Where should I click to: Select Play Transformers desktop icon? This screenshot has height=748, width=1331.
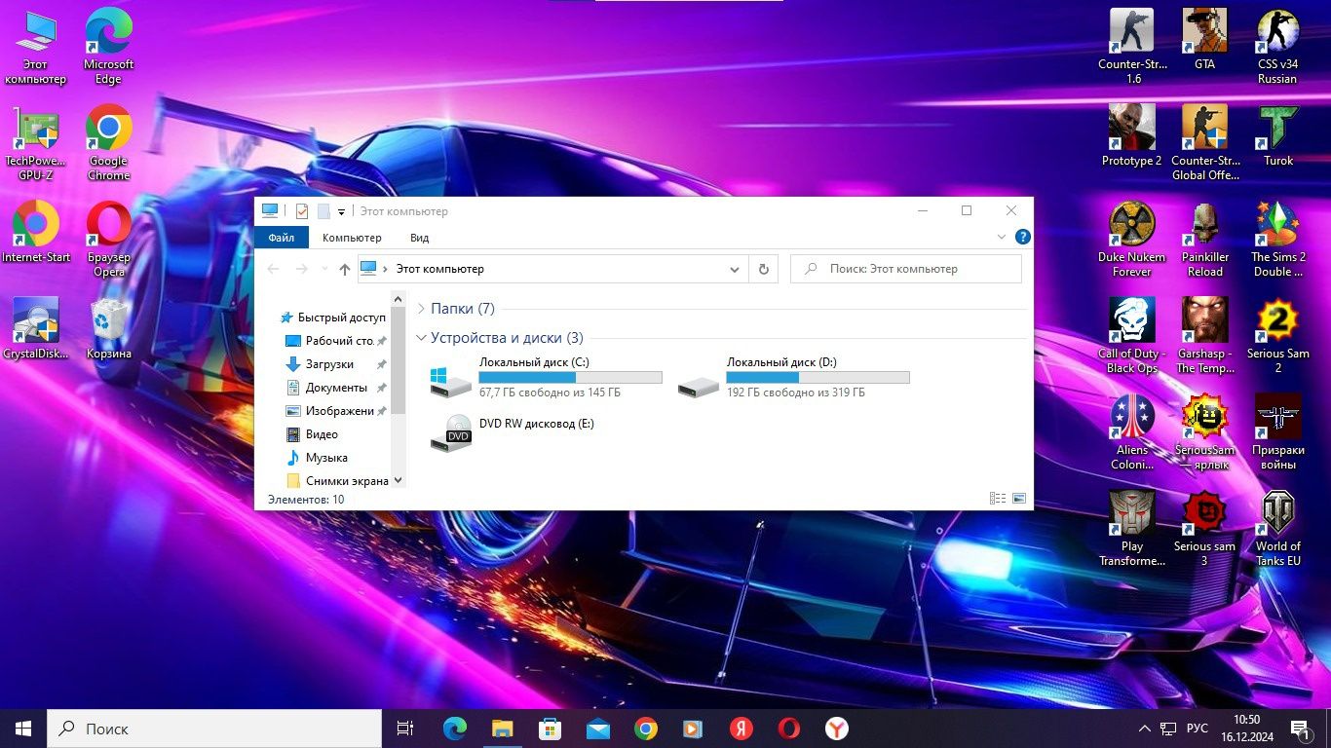pos(1132,528)
